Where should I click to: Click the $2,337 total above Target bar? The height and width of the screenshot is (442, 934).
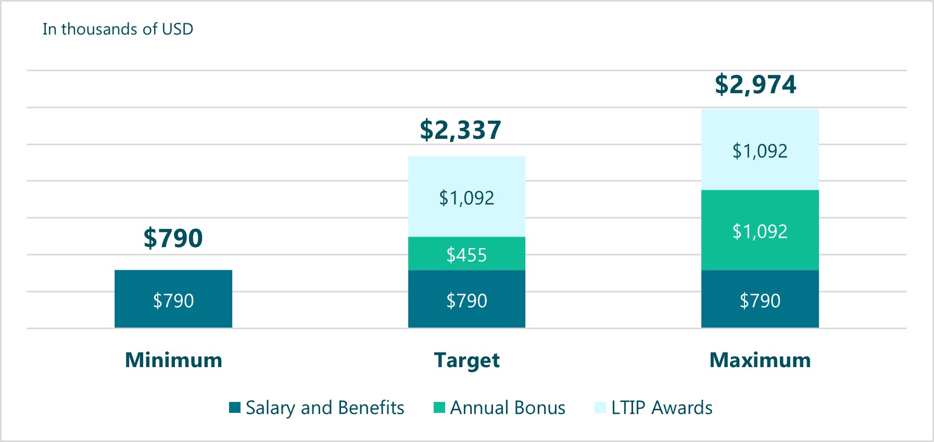coord(461,130)
